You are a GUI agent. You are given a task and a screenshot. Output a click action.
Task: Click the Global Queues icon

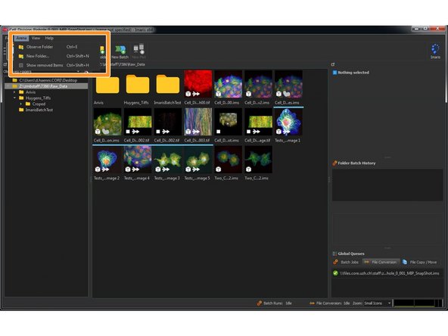tap(334, 254)
